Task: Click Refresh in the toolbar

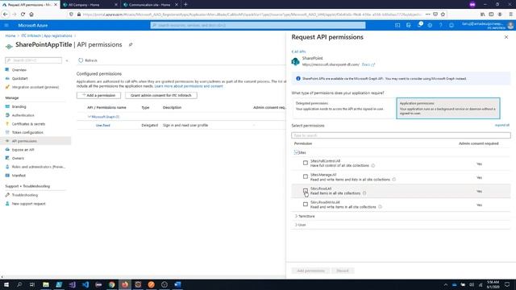Action: click(88, 60)
